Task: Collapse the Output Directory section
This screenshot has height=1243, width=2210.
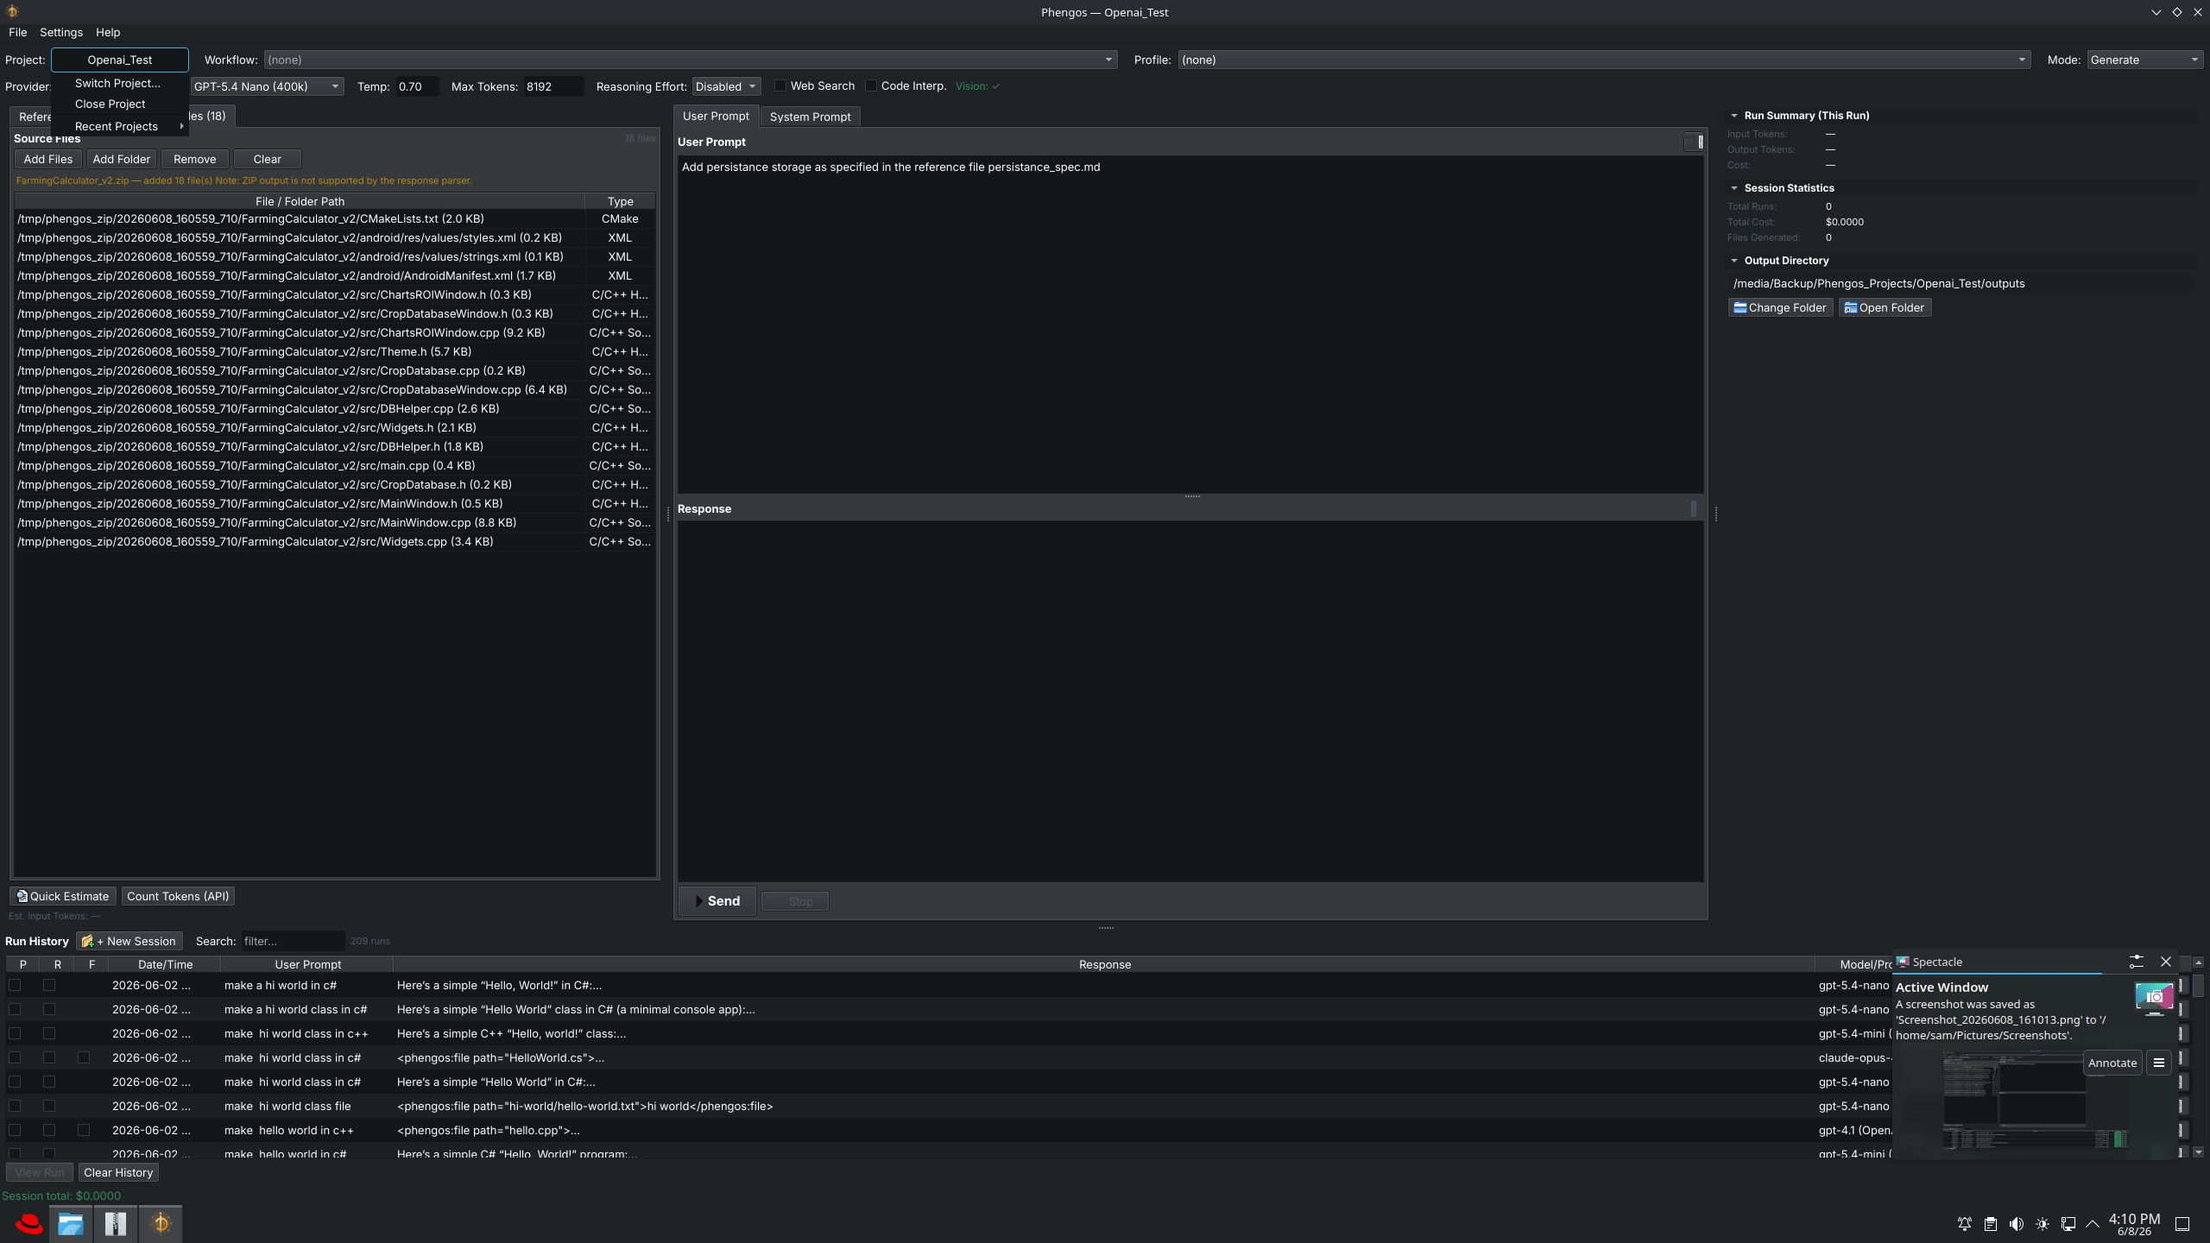Action: 1733,261
